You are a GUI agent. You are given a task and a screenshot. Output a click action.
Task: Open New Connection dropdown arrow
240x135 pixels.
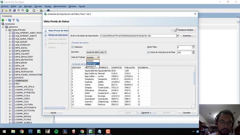(6, 20)
